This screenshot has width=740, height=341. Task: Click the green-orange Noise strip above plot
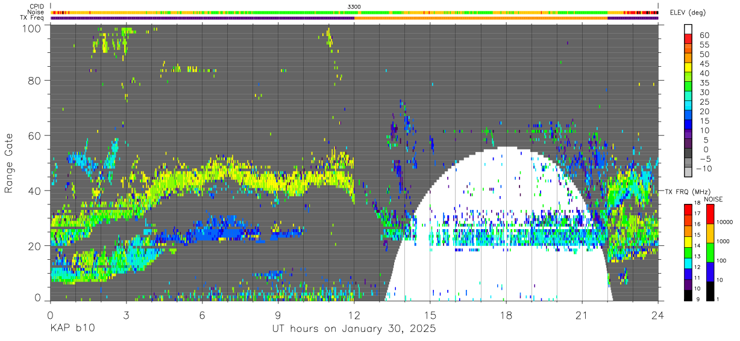[354, 12]
